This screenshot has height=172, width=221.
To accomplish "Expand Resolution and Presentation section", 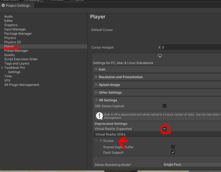I will 97,77.
